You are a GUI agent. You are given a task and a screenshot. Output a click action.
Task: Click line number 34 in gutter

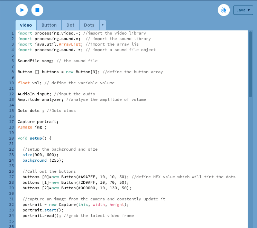pos(11,216)
